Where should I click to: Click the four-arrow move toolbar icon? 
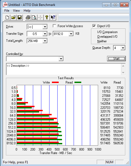click(40, 17)
